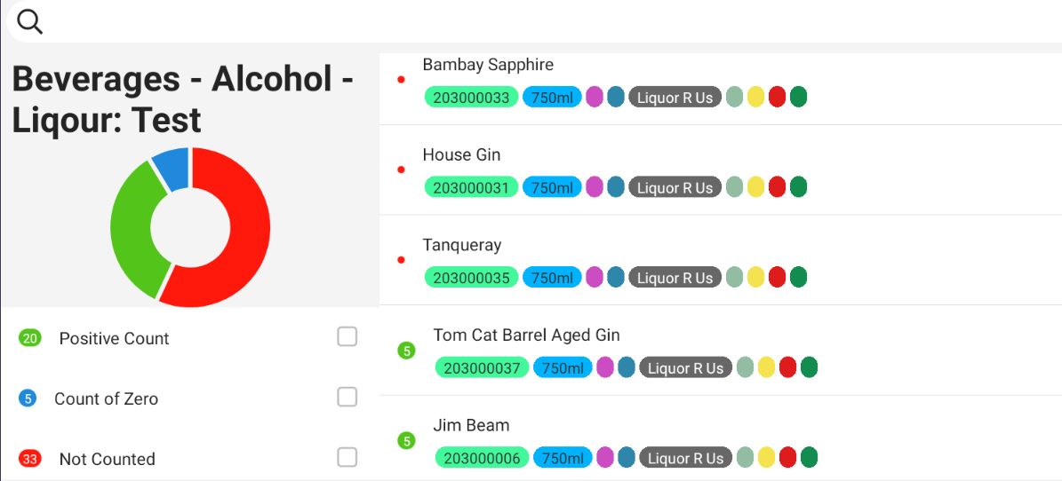The image size is (1062, 481).
Task: Click the magenta dot on Bambay Sapphire row
Action: pyautogui.click(x=595, y=98)
